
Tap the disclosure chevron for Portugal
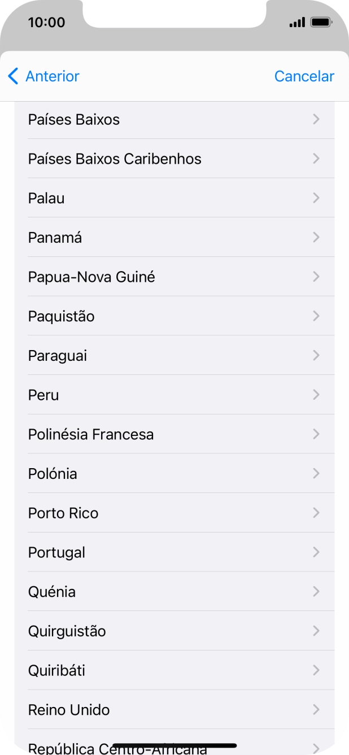tap(316, 552)
